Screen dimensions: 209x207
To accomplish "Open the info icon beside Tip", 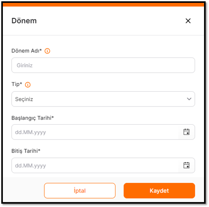I will pyautogui.click(x=28, y=85).
